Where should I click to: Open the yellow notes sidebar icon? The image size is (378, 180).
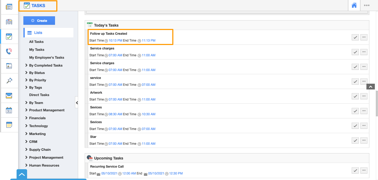click(x=9, y=125)
